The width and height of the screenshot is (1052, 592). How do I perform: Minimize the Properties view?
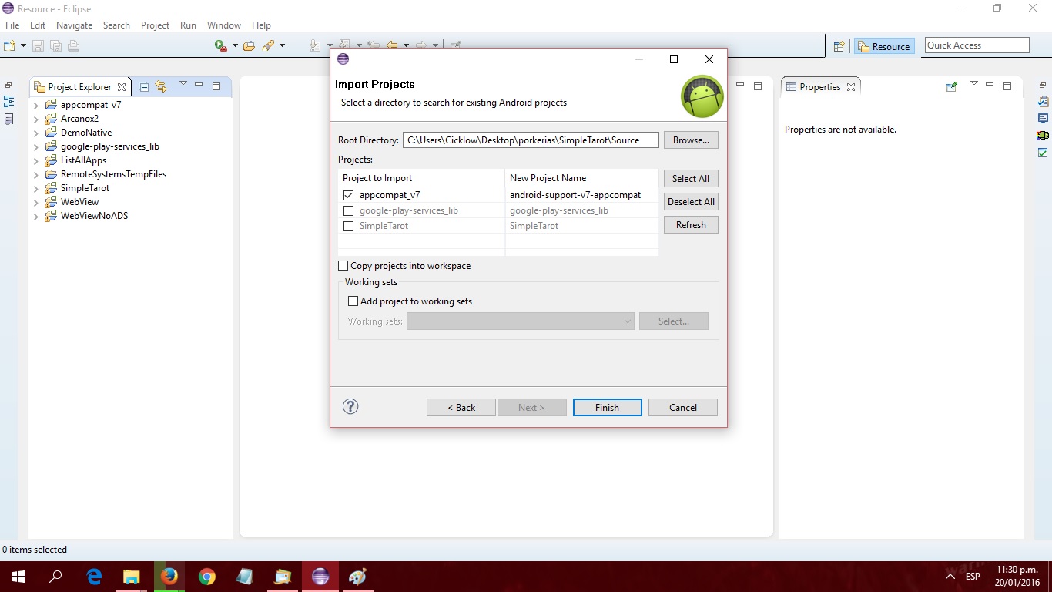990,84
